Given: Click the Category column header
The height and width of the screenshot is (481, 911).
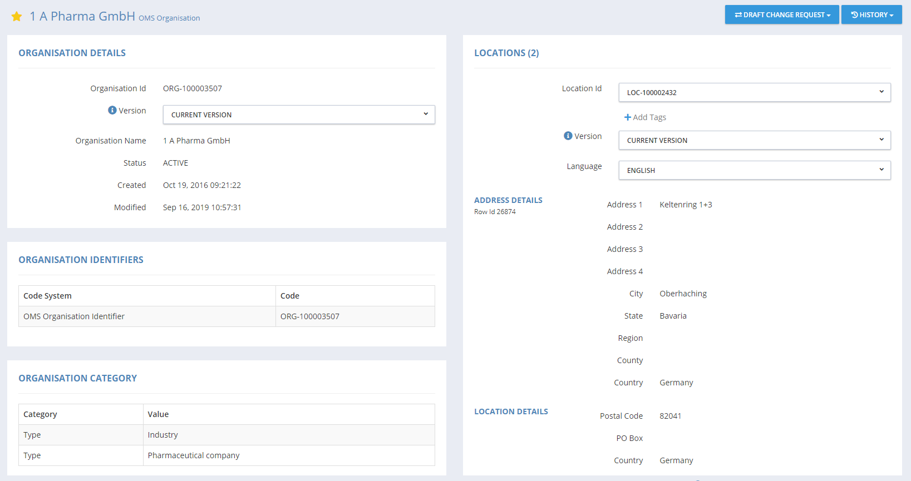Looking at the screenshot, I should point(40,414).
